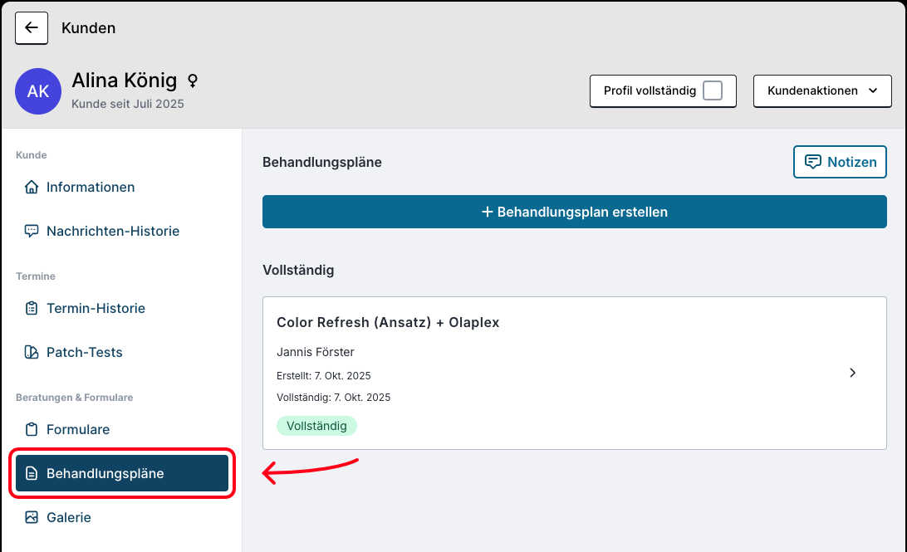
Task: Click the house icon beside Informationen
Action: pos(32,188)
